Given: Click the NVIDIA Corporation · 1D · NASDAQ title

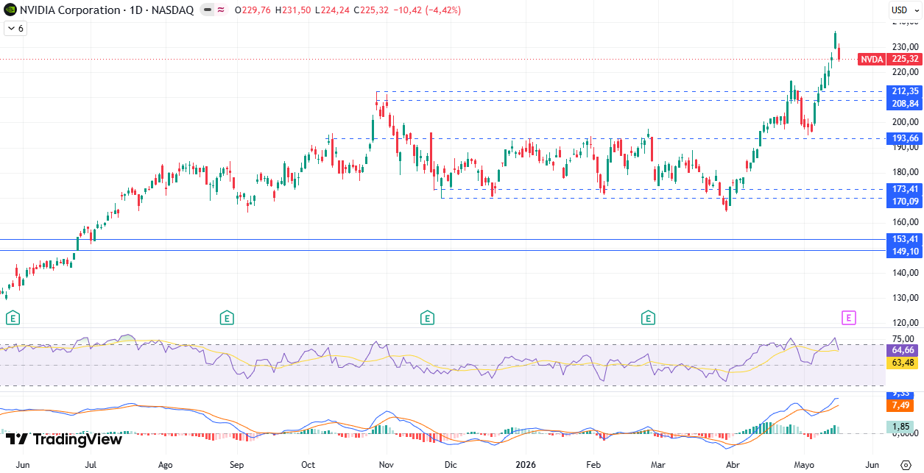Looking at the screenshot, I should (107, 10).
